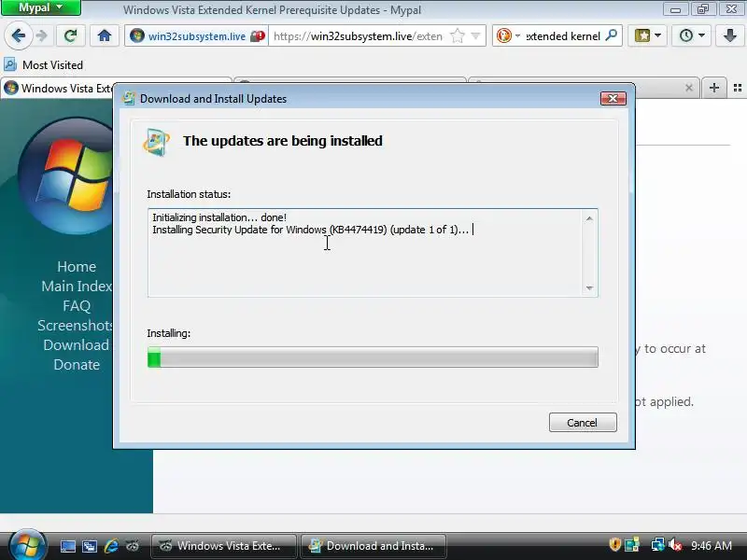This screenshot has width=747, height=560.
Task: Click the Windows Update tray icon
Action: click(632, 545)
